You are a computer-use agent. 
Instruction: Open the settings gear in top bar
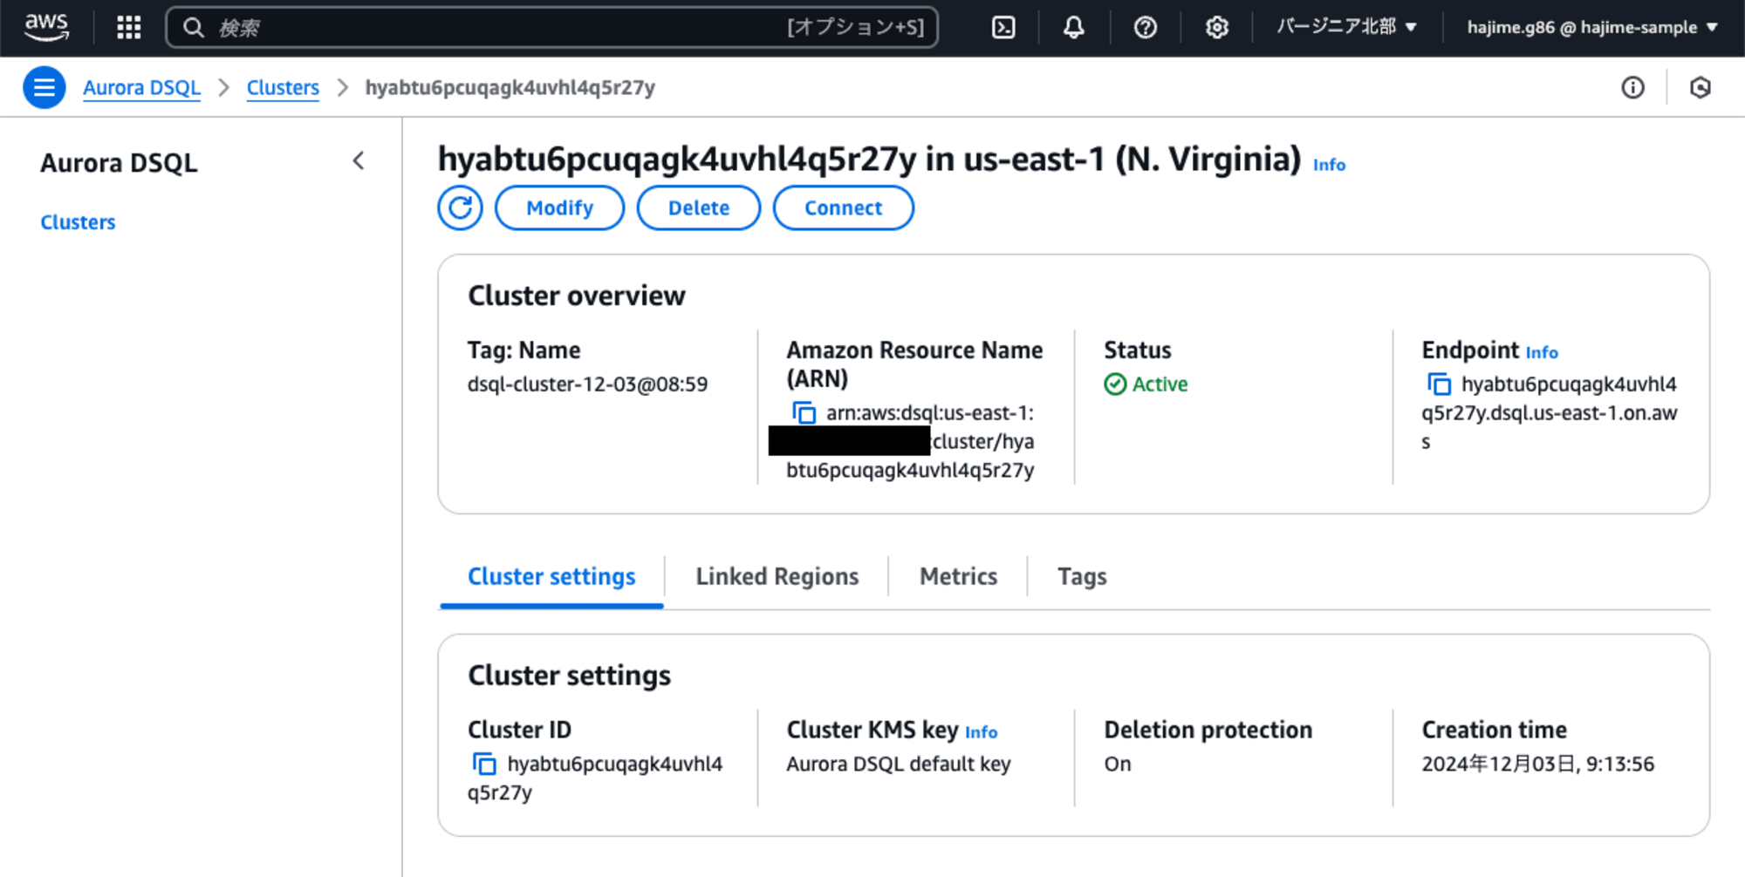(x=1217, y=28)
